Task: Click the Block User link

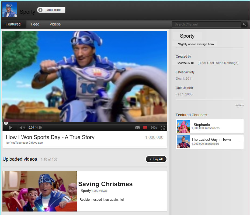Action: pyautogui.click(x=206, y=63)
